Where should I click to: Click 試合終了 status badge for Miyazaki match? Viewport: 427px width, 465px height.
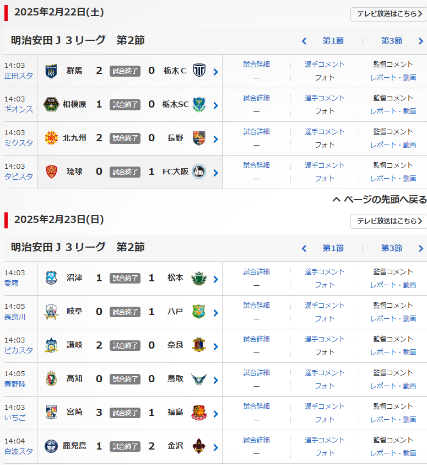point(125,413)
